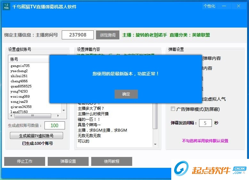The image size is (249, 180).
Task: Select account lang27160
Action: pos(19,112)
